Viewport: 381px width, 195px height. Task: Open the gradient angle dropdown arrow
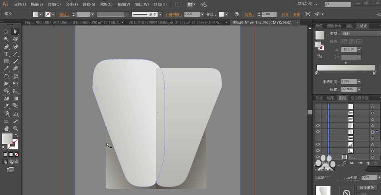click(x=359, y=49)
